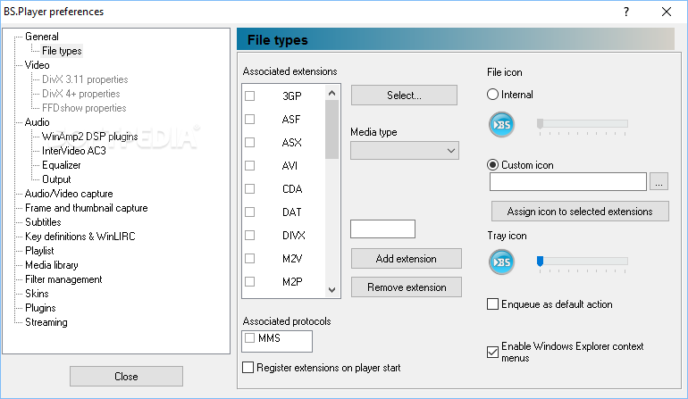Tick the 3GP extension checkbox
The height and width of the screenshot is (399, 688).
(x=249, y=96)
